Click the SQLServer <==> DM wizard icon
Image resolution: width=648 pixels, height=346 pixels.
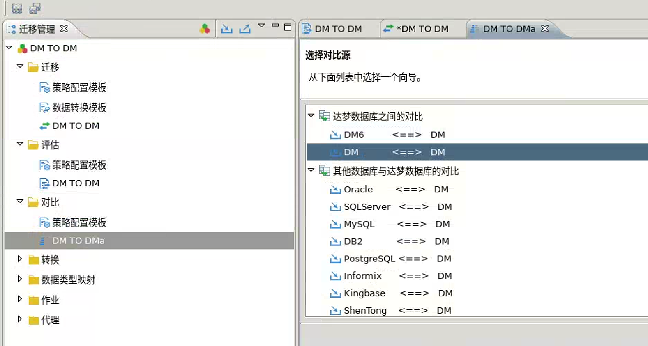(335, 206)
